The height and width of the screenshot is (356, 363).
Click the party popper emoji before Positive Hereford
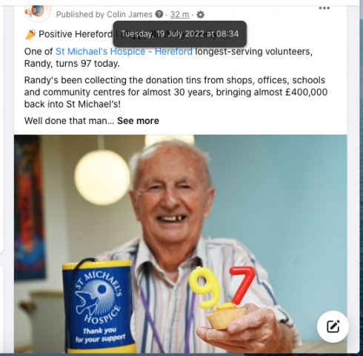[30, 34]
